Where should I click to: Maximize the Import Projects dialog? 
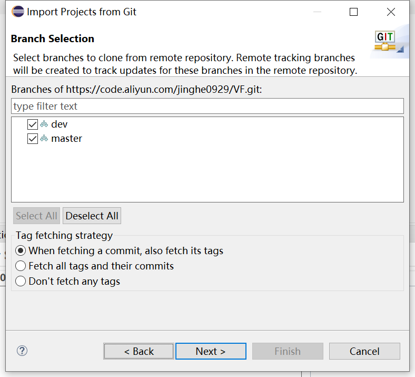tap(354, 12)
